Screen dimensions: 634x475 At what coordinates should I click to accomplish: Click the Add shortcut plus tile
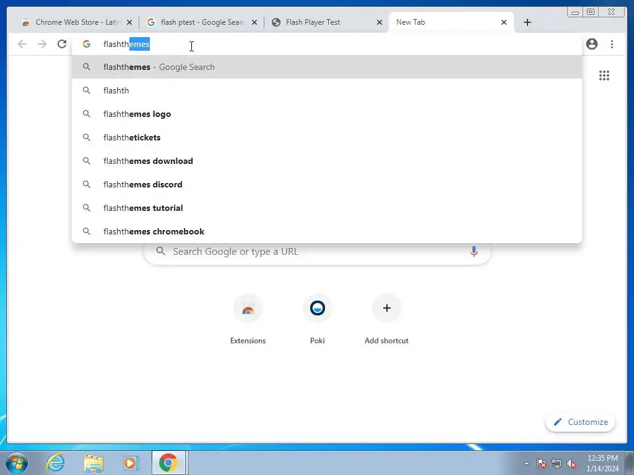click(x=386, y=319)
